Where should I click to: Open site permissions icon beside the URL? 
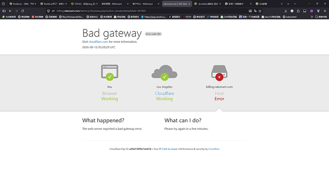(x=53, y=11)
